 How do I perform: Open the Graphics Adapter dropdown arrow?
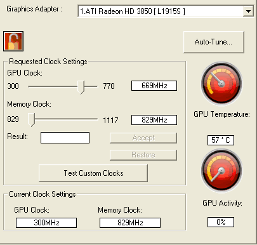[248, 11]
